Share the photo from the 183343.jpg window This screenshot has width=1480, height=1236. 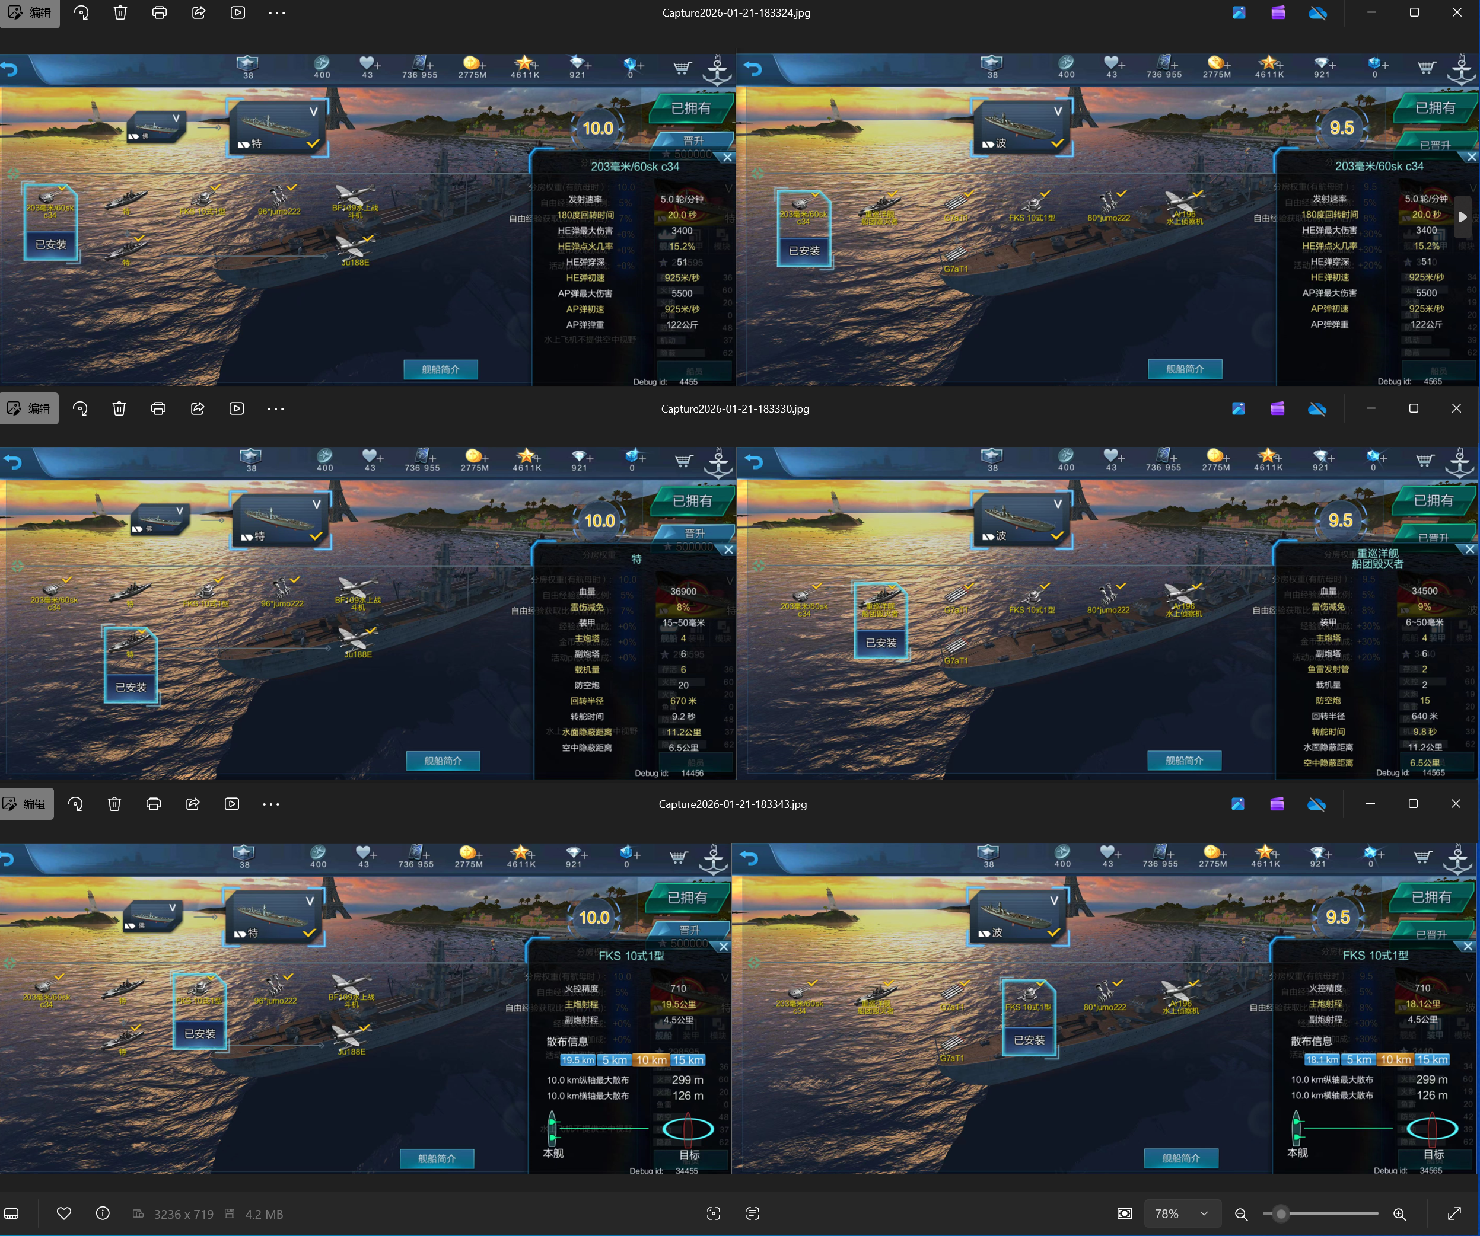192,804
